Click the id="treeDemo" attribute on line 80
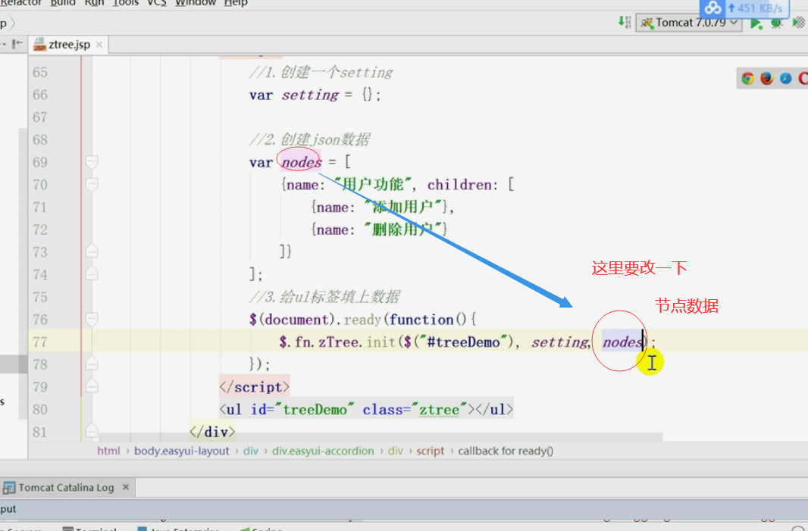Image resolution: width=808 pixels, height=531 pixels. click(x=302, y=410)
